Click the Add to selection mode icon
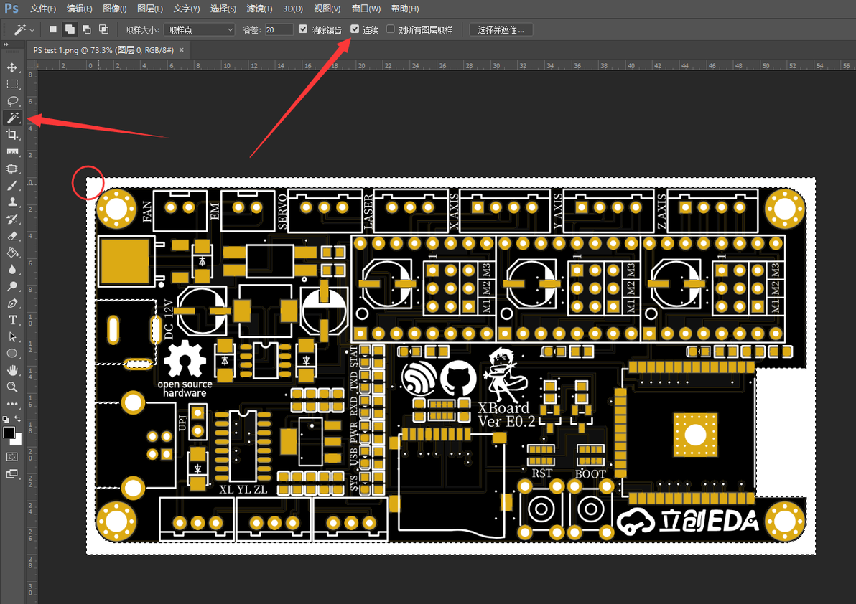The image size is (856, 604). click(x=70, y=29)
